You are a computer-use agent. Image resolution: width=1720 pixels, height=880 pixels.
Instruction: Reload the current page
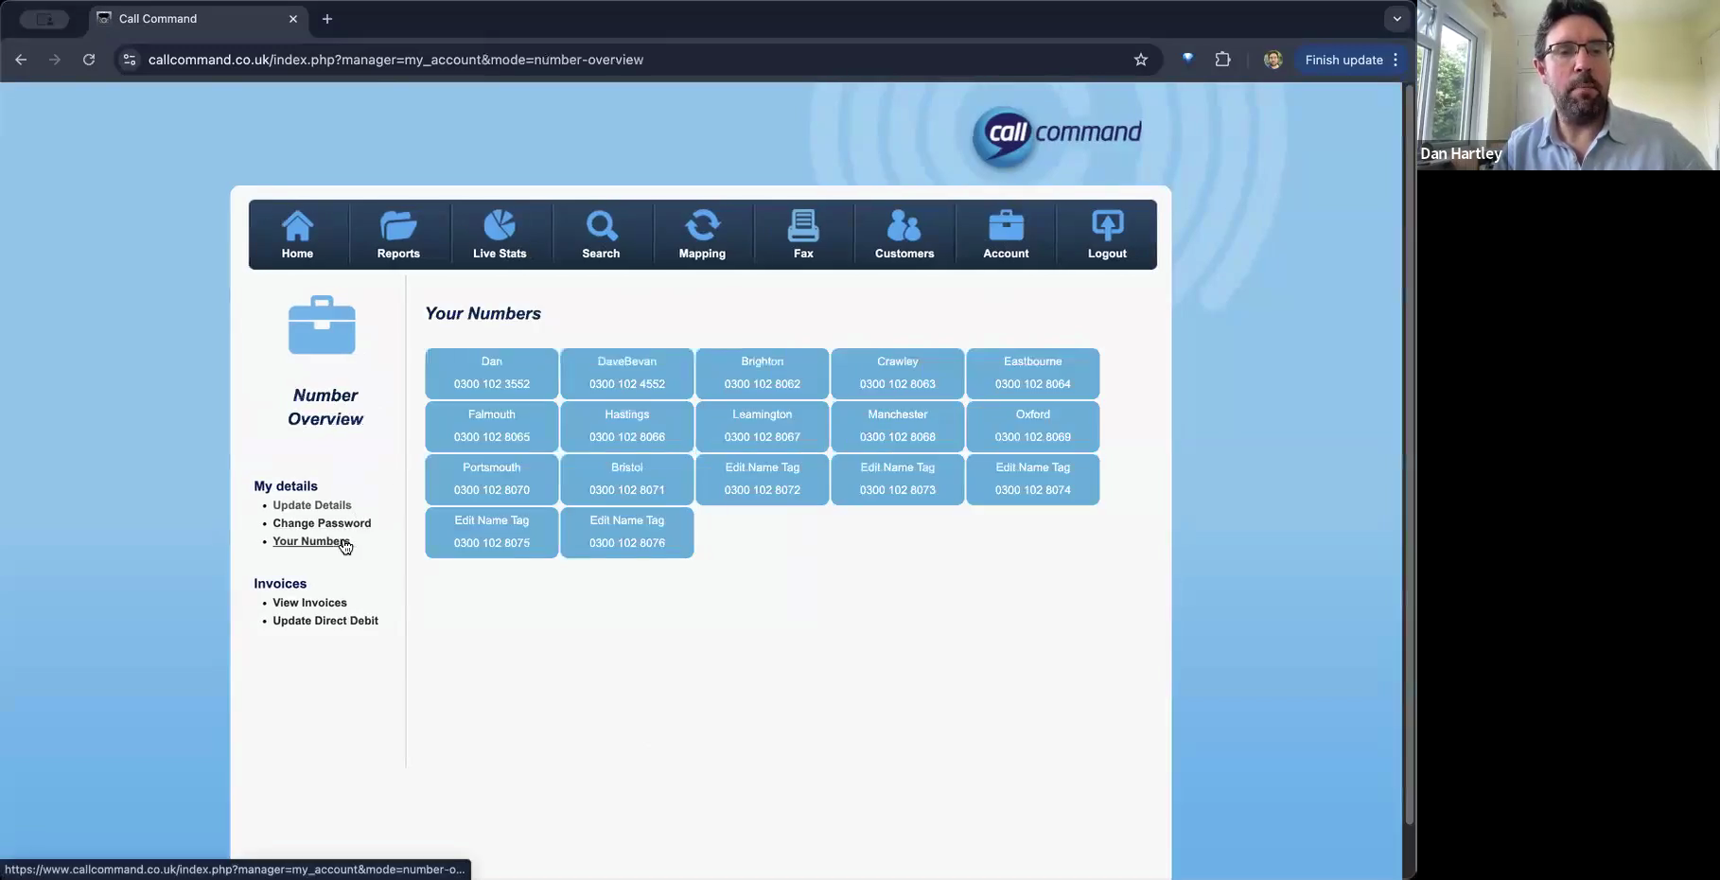coord(89,60)
